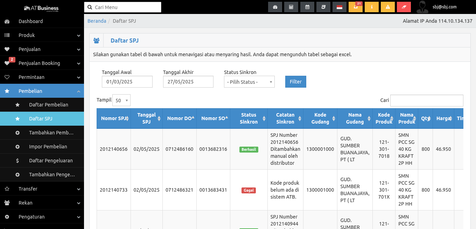This screenshot has height=229, width=476.
Task: Select the Daftar SPJ submenu item
Action: tap(42, 119)
